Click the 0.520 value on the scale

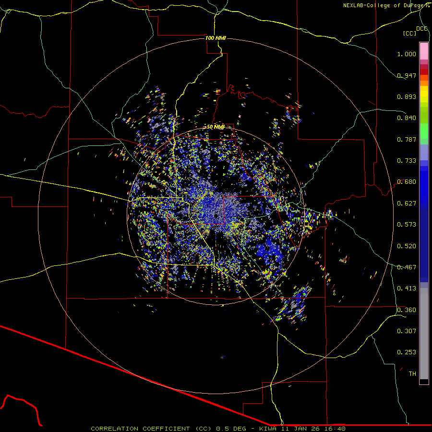pos(407,246)
